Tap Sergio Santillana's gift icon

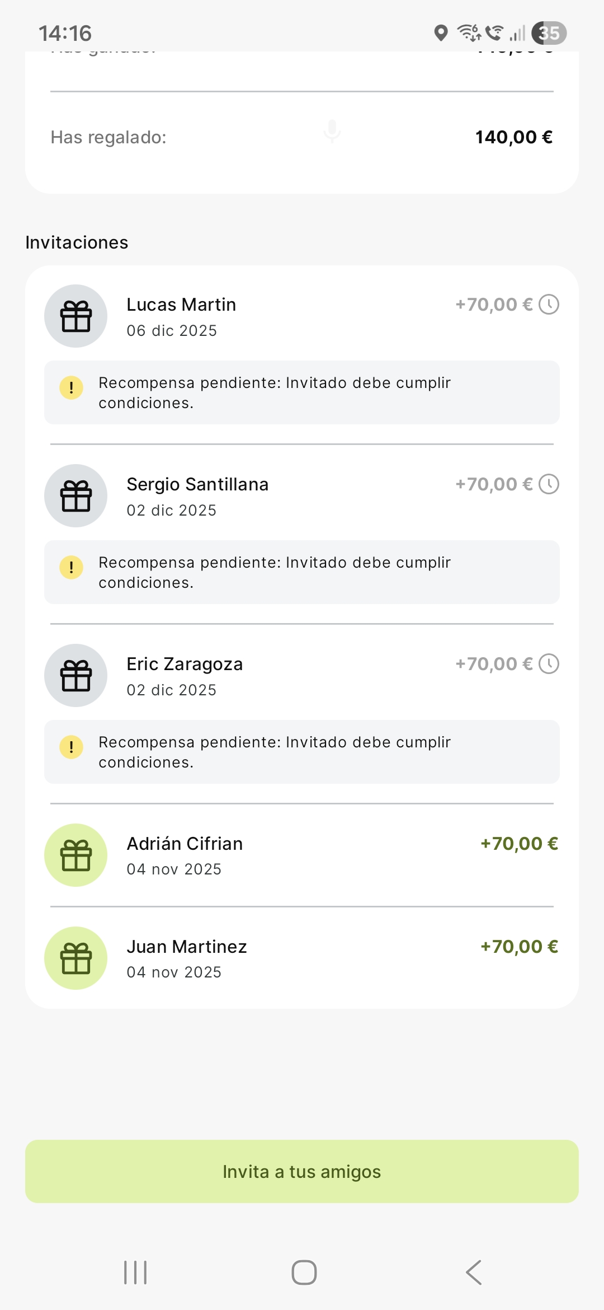76,496
